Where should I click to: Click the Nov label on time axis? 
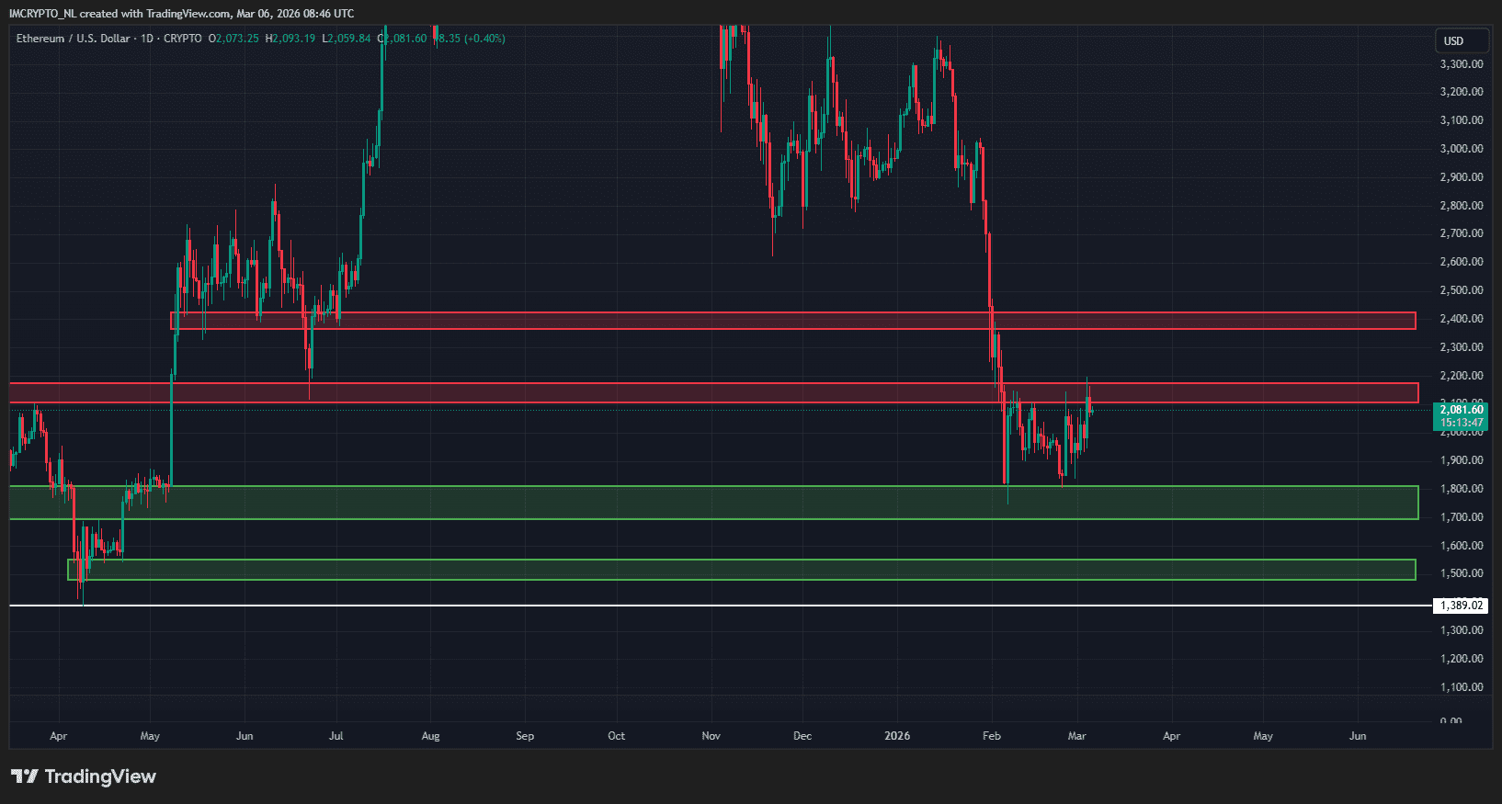[711, 736]
